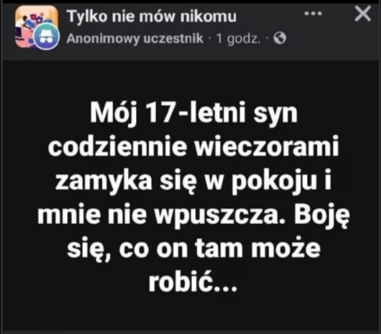This screenshot has height=334, width=381.
Task: Click the Anonimowy uczestnik author label
Action: pos(135,38)
